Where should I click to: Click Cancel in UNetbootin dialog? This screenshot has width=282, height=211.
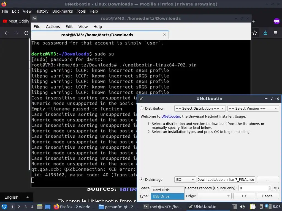[x=268, y=196]
